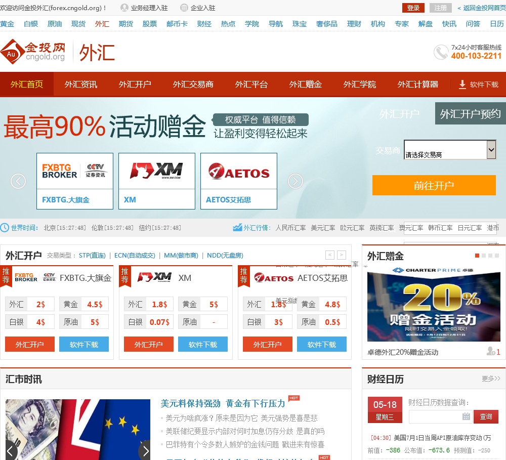Open the XM banner card
506x460 pixels.
[x=157, y=181]
